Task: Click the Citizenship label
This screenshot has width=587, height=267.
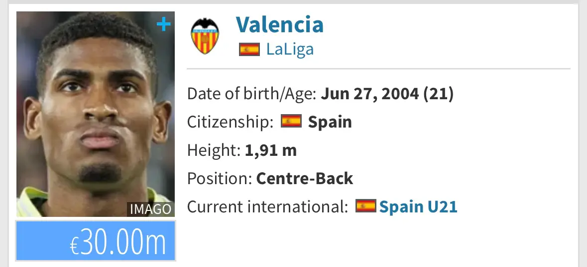Action: click(x=231, y=122)
